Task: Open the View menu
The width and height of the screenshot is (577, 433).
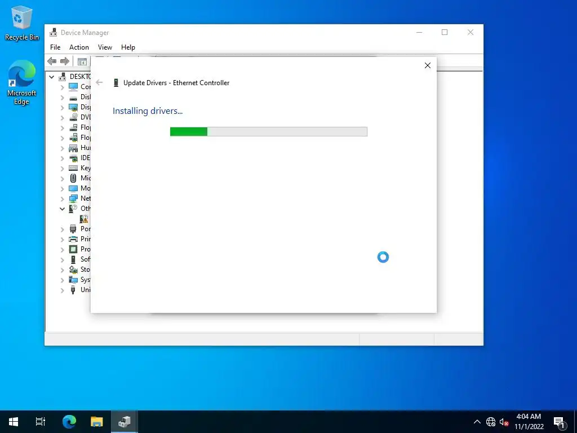Action: [105, 47]
